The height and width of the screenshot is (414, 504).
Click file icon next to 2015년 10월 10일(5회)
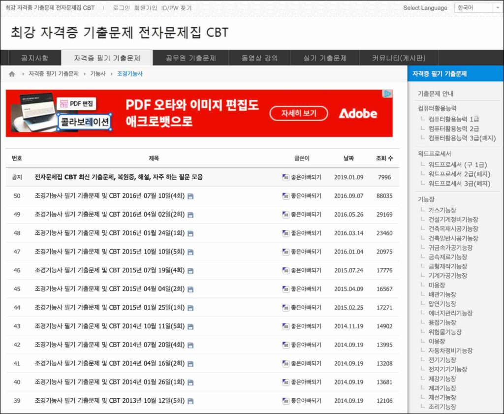click(x=190, y=252)
